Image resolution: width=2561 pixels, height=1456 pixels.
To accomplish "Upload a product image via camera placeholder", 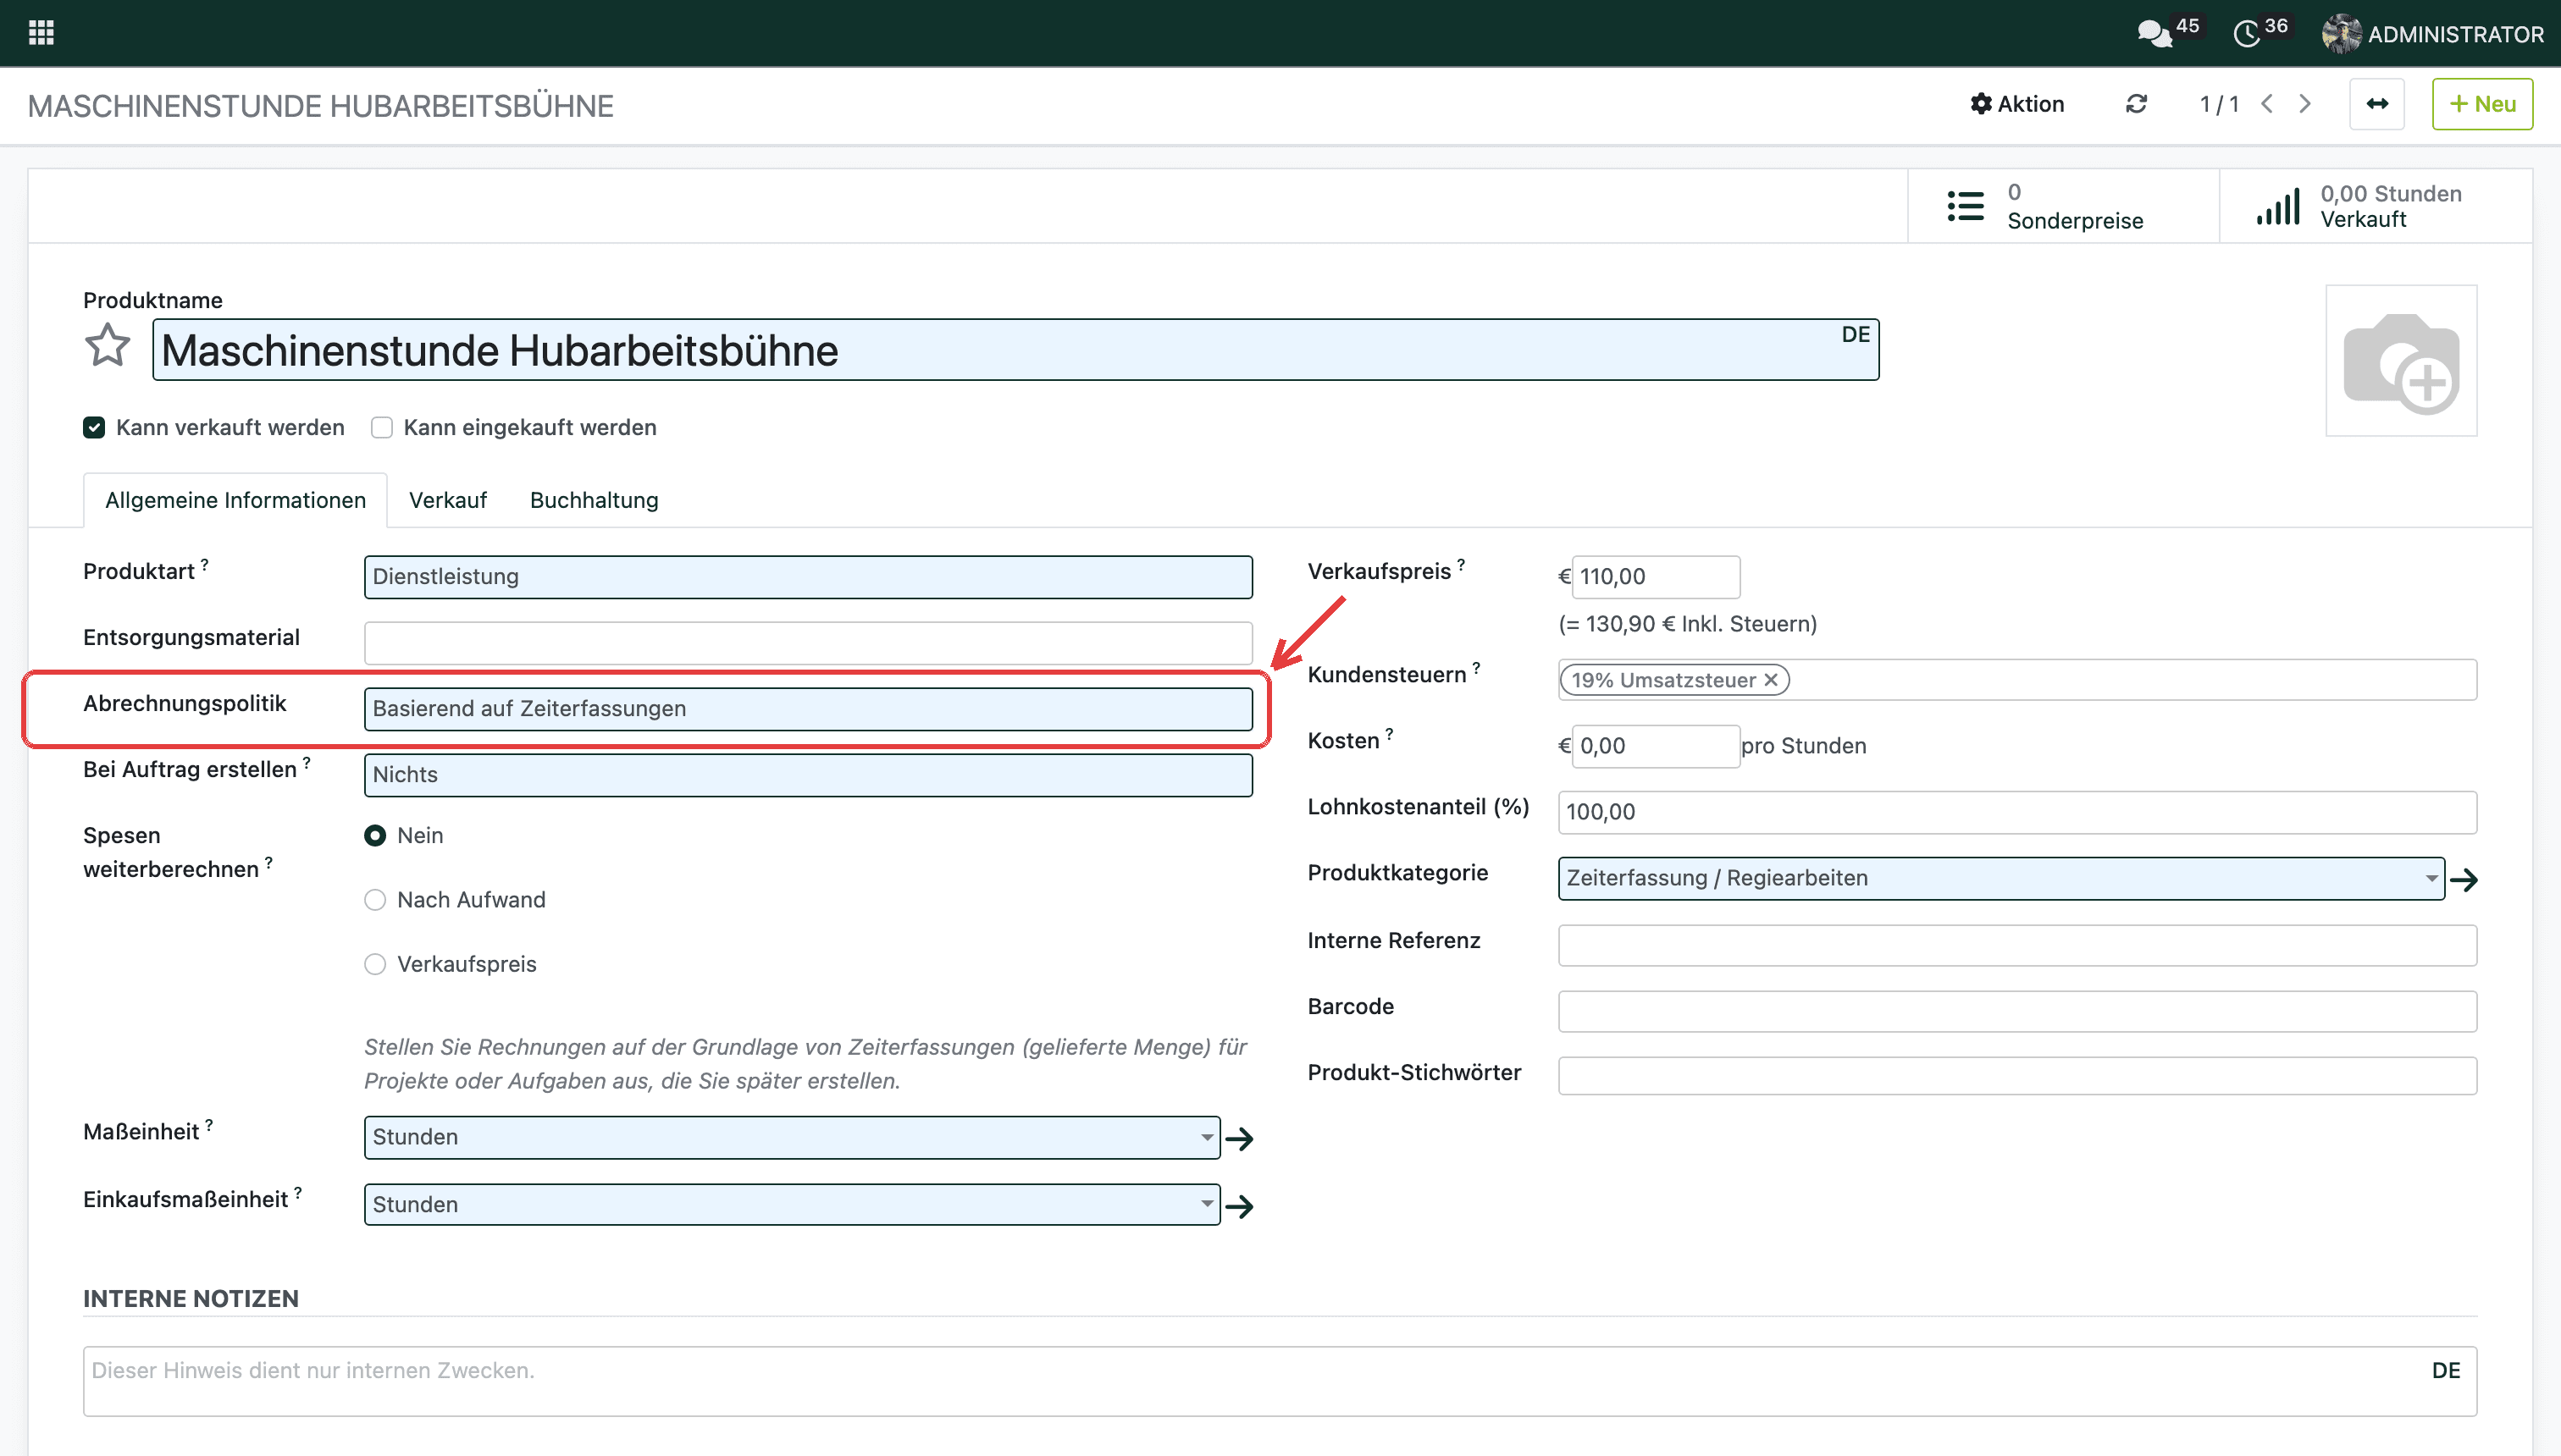I will pos(2401,361).
